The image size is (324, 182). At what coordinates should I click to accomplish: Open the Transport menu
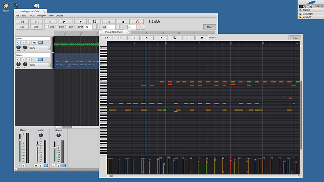pyautogui.click(x=41, y=15)
